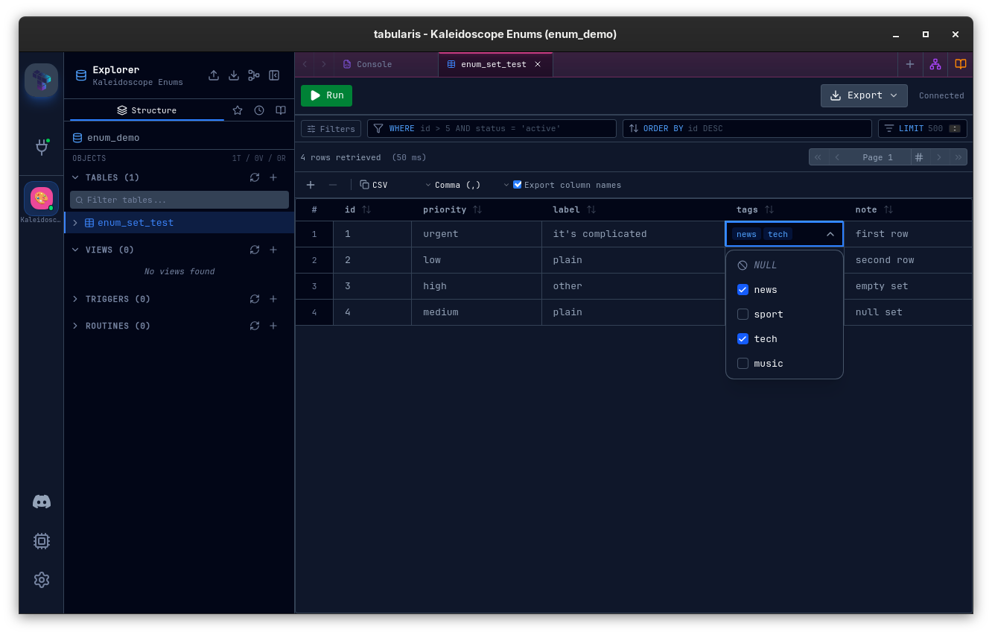Image resolution: width=992 pixels, height=635 pixels.
Task: Open the favorites star tab icon
Action: pos(238,110)
